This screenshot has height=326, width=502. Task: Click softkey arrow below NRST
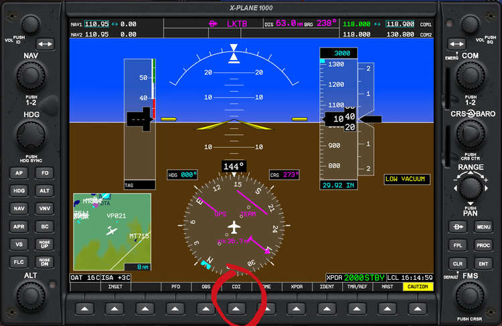pos(387,309)
